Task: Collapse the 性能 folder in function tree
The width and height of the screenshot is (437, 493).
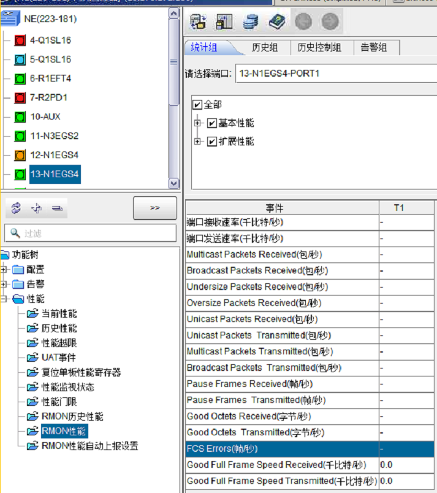Action: 4,299
